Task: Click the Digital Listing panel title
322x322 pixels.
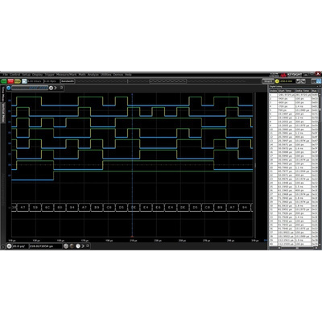Action: point(276,86)
